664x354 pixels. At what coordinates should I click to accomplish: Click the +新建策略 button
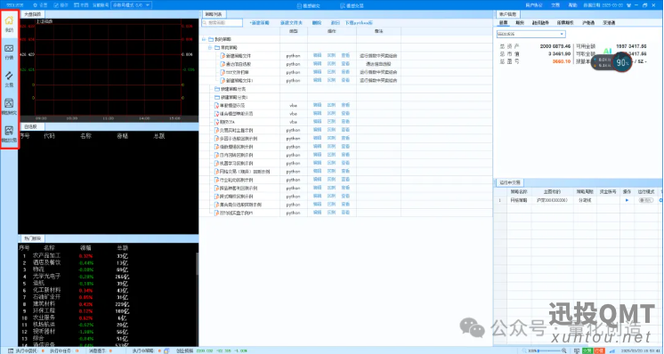pyautogui.click(x=259, y=23)
